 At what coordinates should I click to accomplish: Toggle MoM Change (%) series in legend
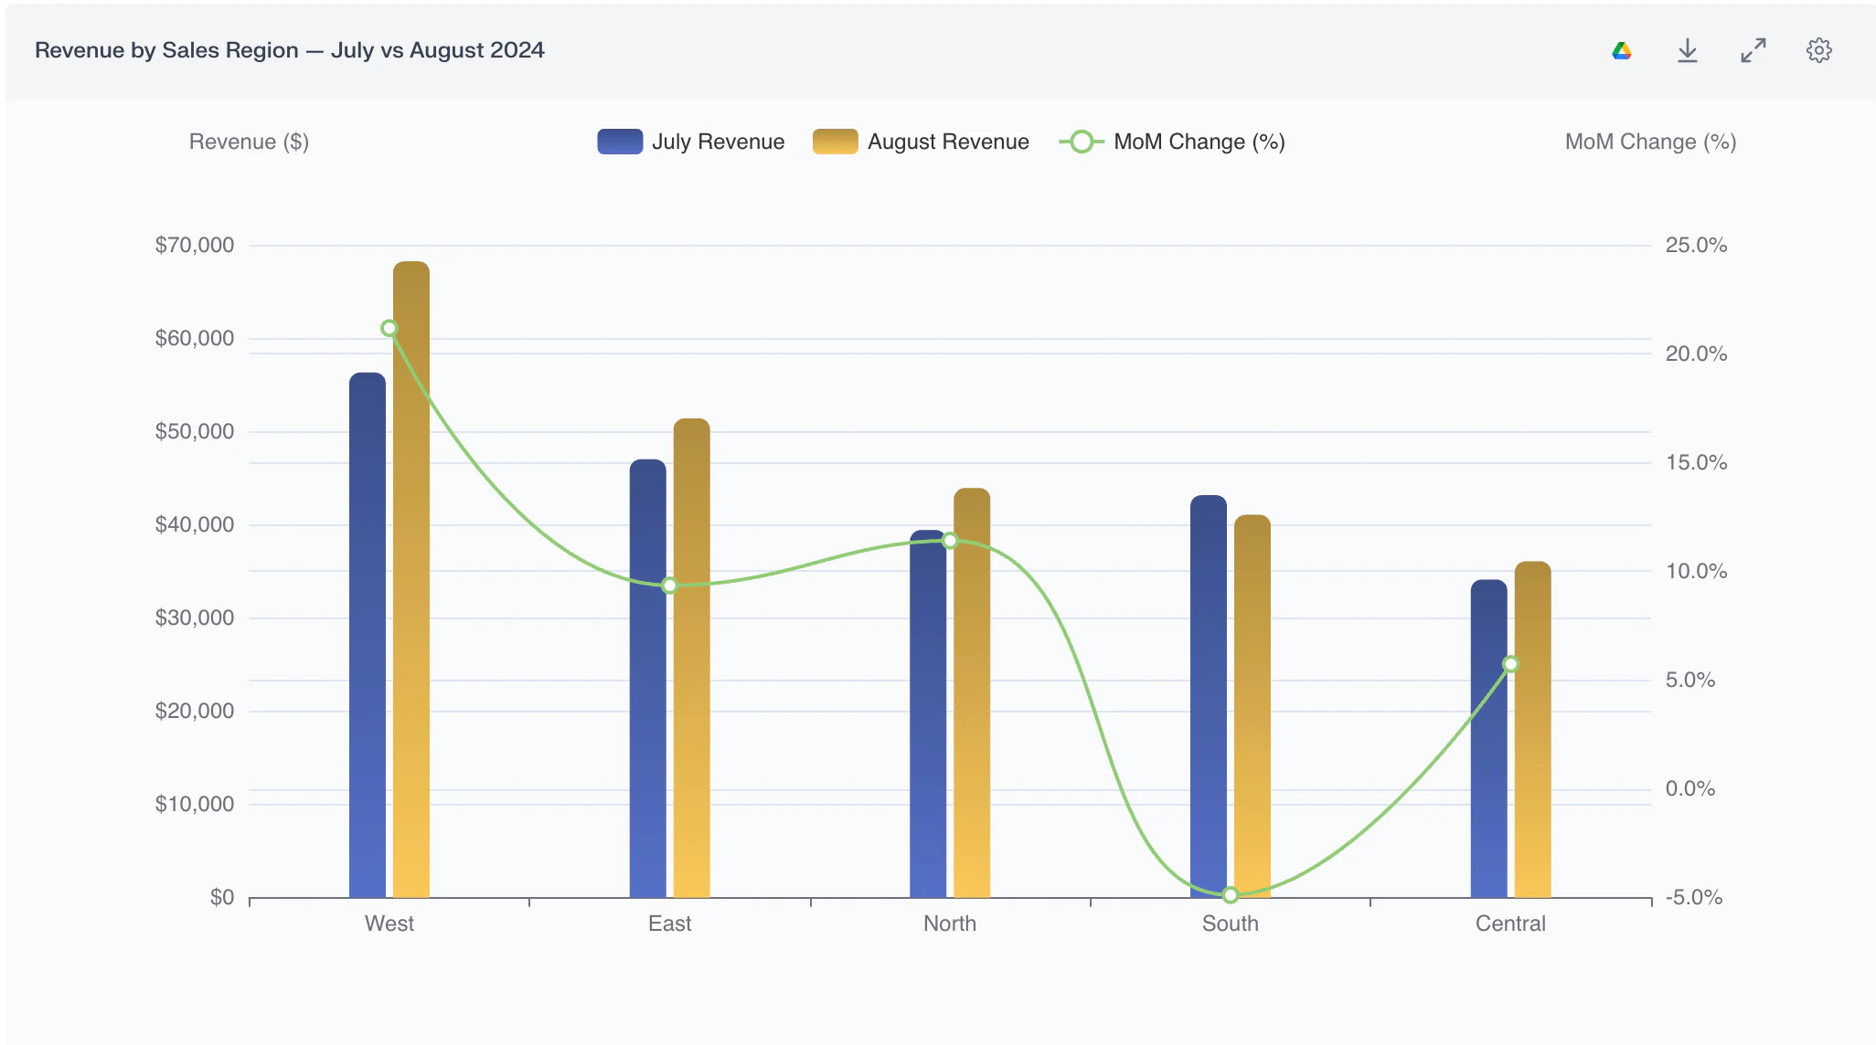click(1172, 142)
